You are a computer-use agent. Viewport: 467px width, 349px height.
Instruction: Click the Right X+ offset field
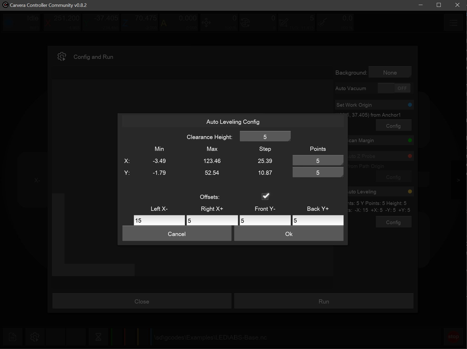click(x=212, y=220)
